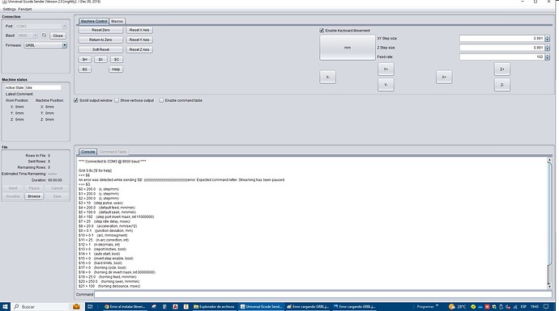Click the $C check mode button
Image resolution: width=559 pixels, height=311 pixels.
point(116,59)
